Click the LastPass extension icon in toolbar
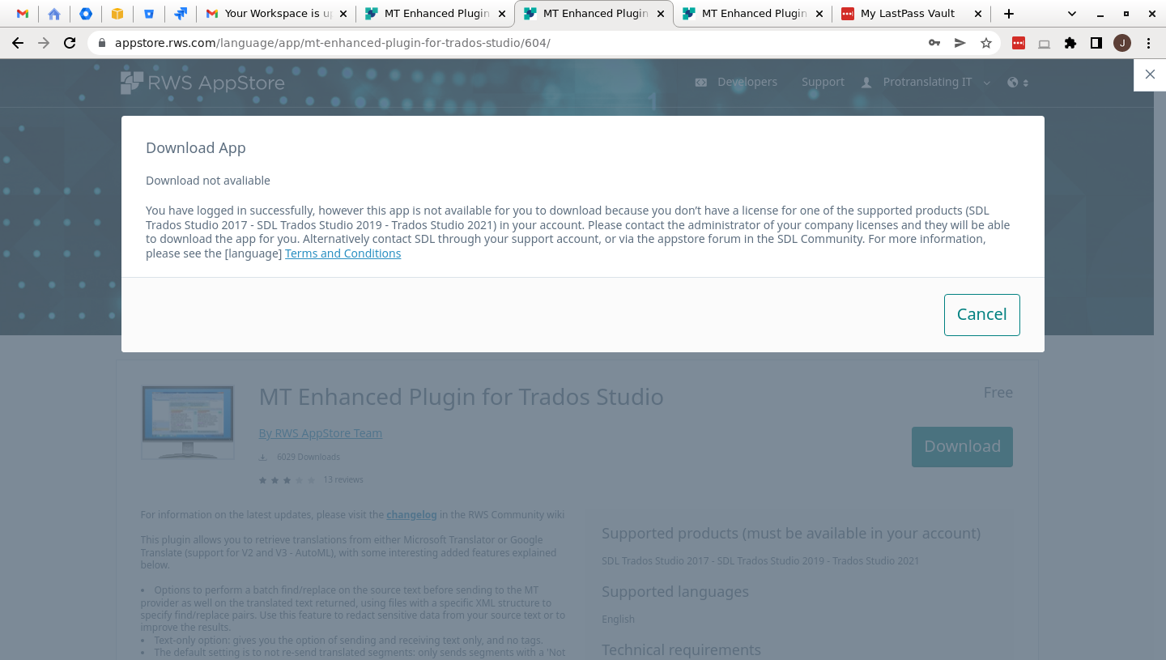Screen dimensions: 1166x660 [x=1019, y=43]
